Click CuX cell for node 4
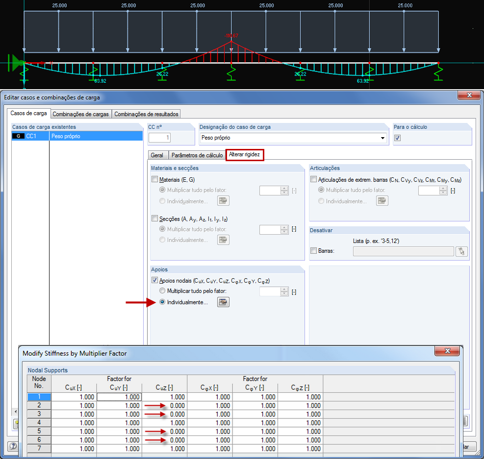484x459 pixels. (74, 423)
